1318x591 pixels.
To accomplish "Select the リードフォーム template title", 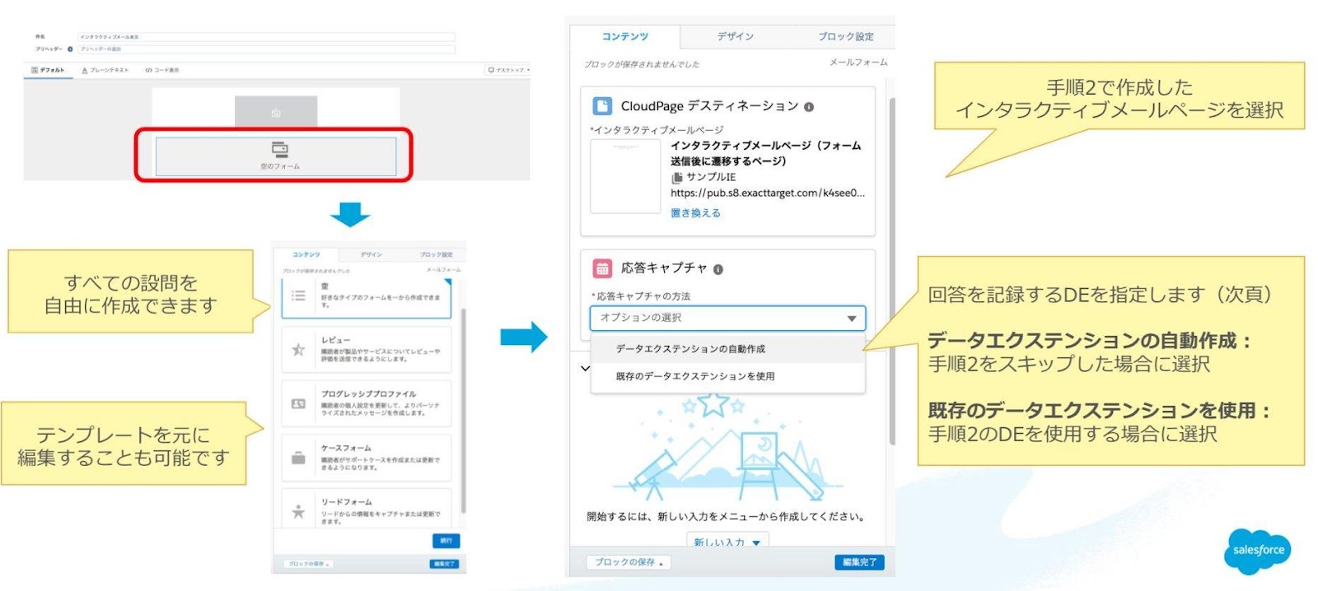I will tap(346, 502).
